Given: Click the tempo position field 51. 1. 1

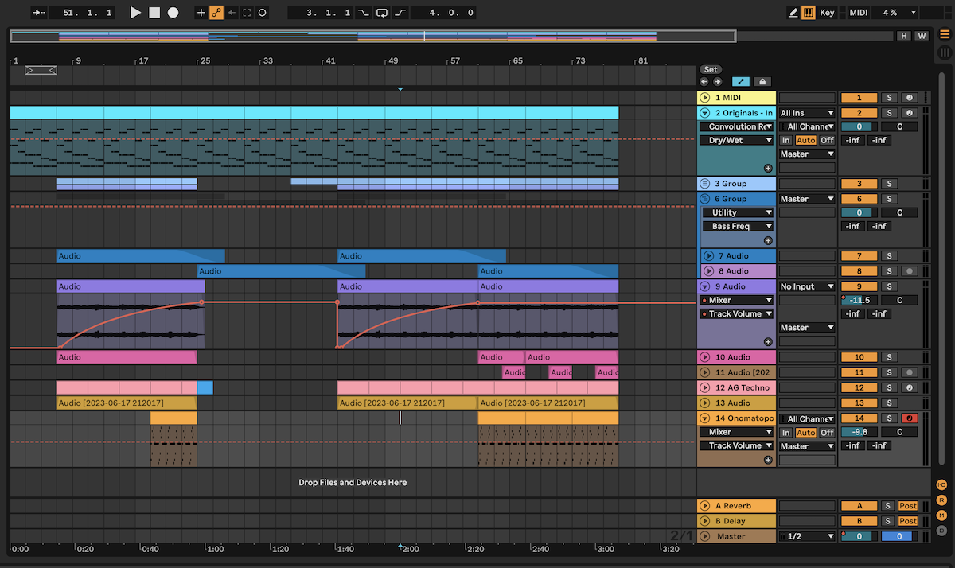Looking at the screenshot, I should [x=83, y=13].
